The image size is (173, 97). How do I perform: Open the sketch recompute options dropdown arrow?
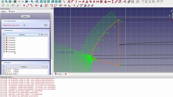click(47, 25)
